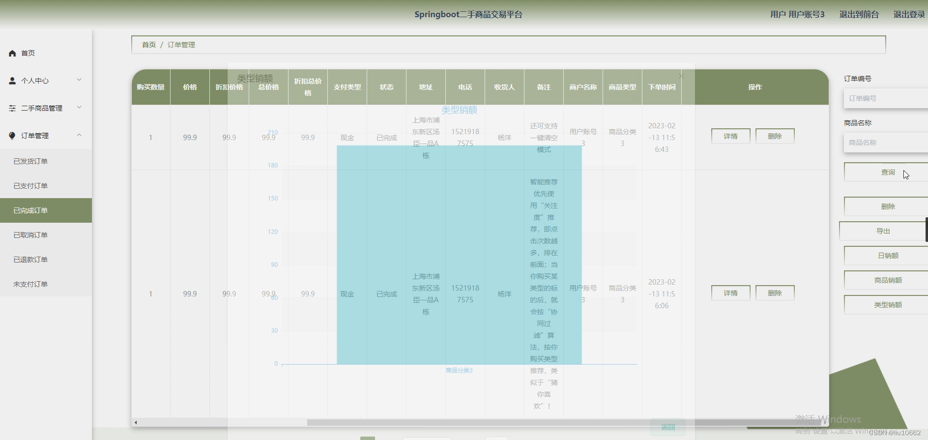Click the 收货人 column header
This screenshot has width=928, height=440.
pos(504,87)
